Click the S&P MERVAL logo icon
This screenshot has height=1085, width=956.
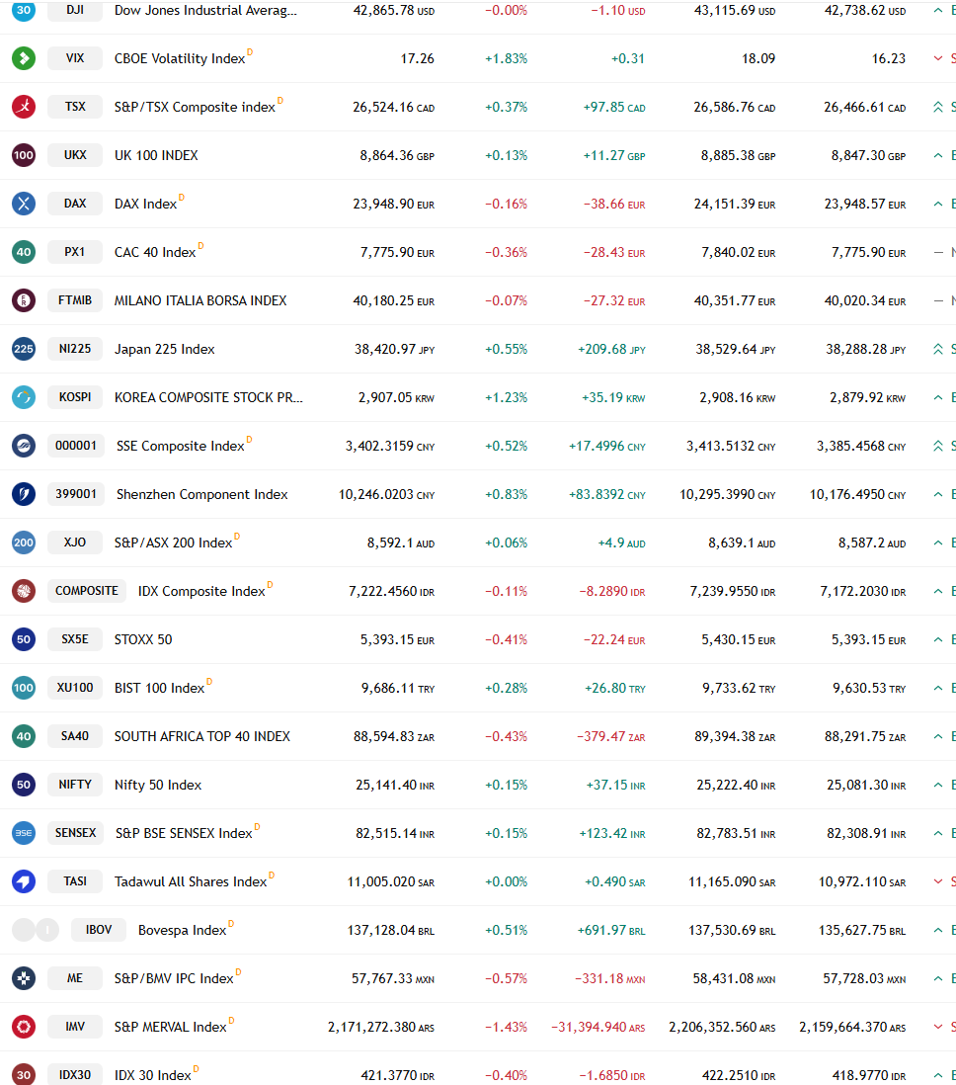(24, 1027)
